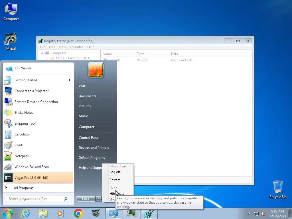
Task: Open Internet Explorer from taskbar
Action: coord(25,213)
